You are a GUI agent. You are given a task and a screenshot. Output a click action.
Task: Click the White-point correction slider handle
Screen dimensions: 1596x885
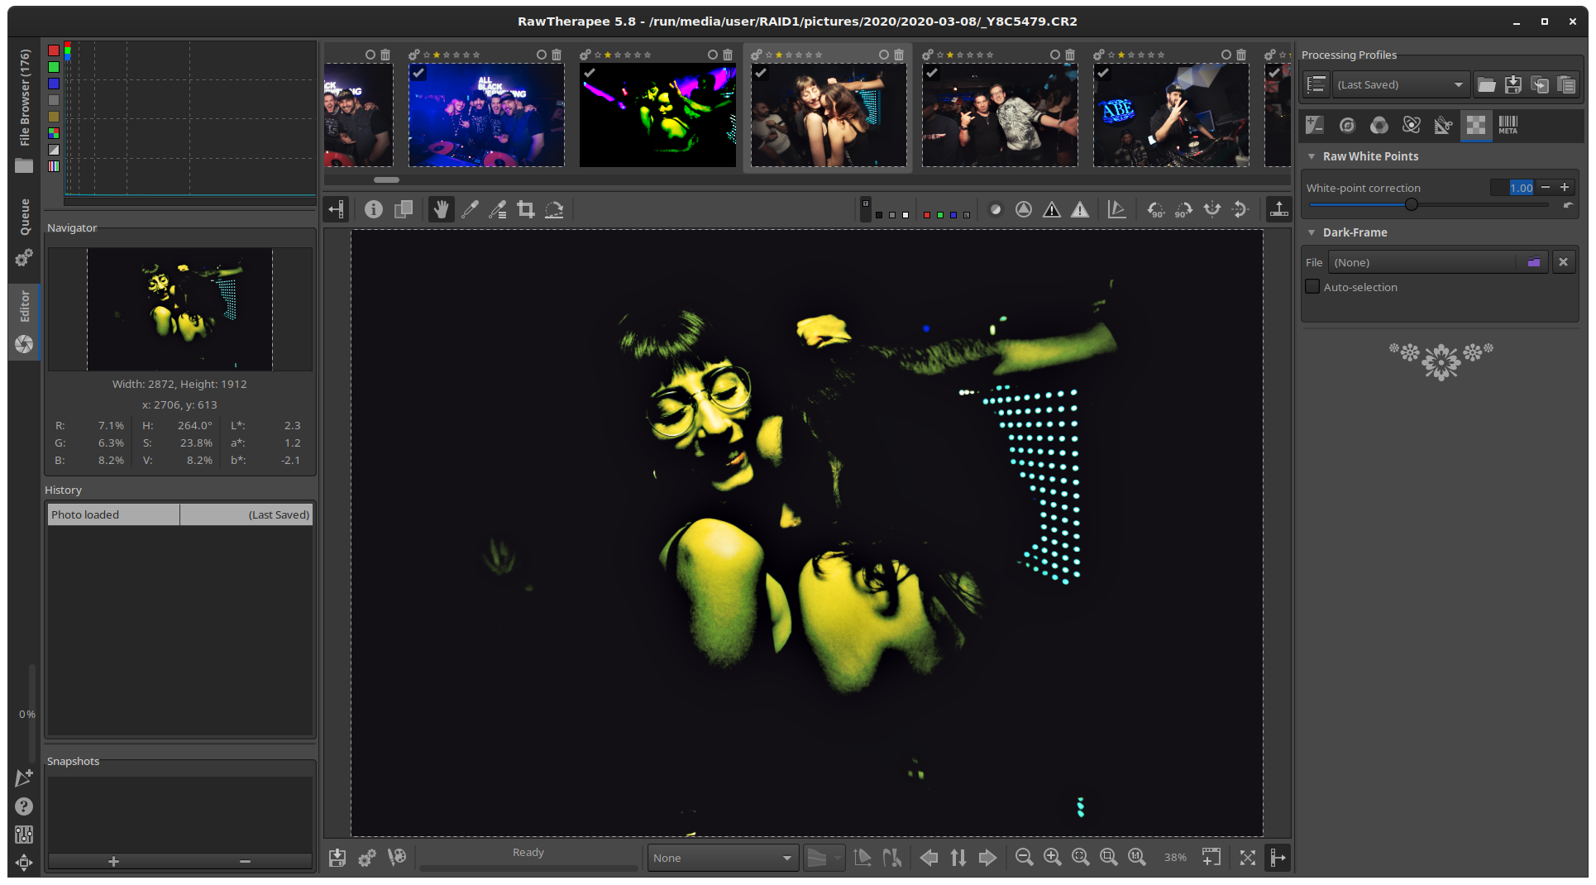pos(1412,204)
